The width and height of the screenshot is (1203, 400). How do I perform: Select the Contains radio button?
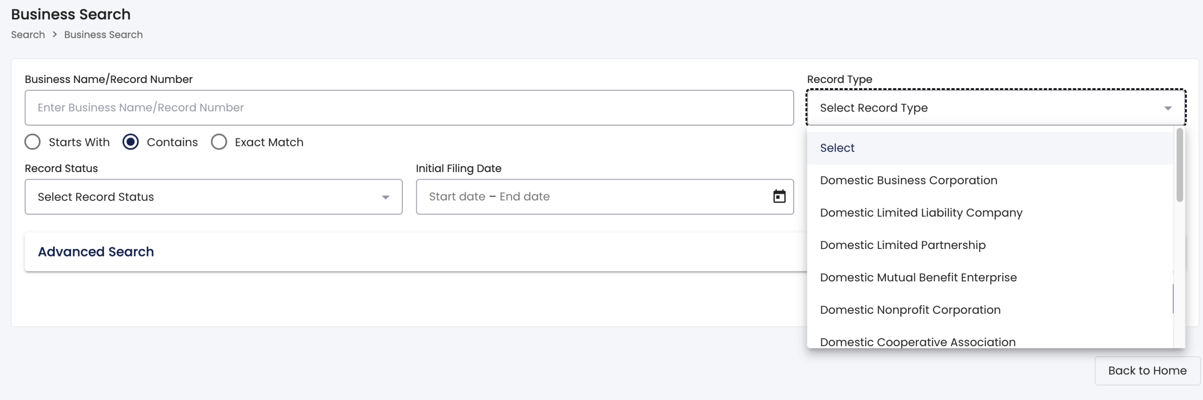[x=131, y=142]
